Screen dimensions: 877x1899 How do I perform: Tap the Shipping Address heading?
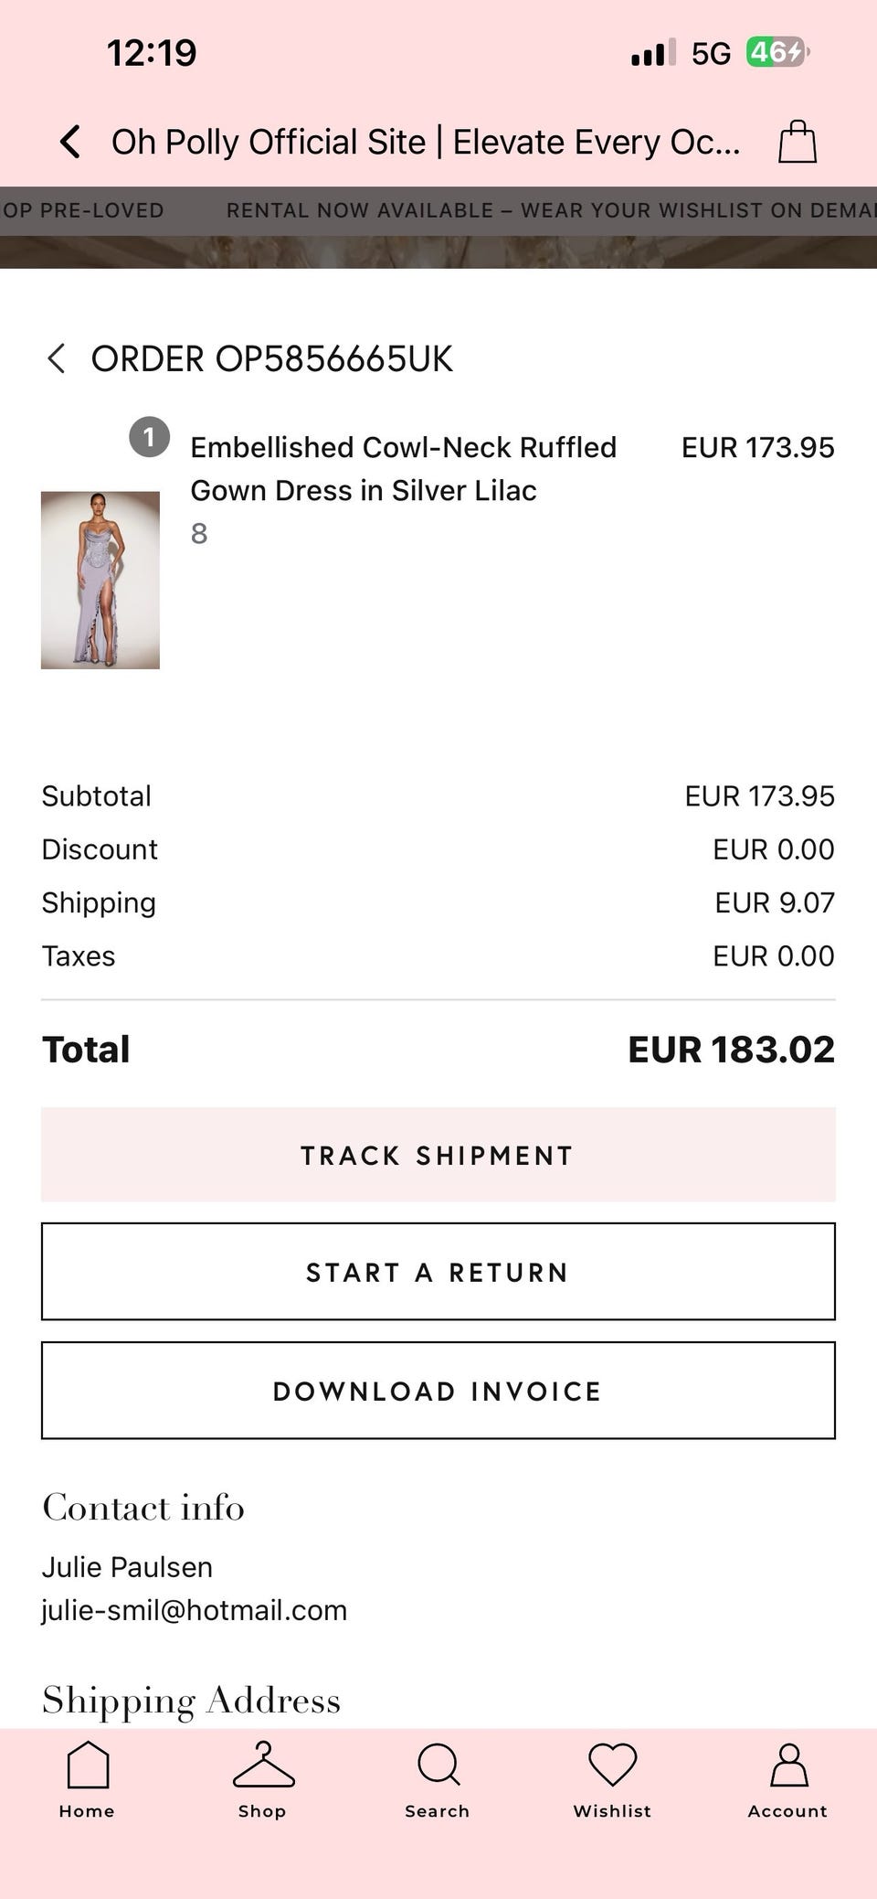pos(191,1700)
